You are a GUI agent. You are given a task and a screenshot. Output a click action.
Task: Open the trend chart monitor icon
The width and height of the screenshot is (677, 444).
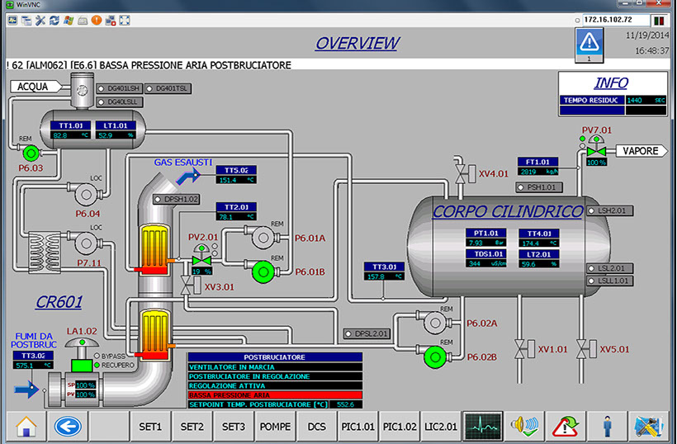click(481, 426)
